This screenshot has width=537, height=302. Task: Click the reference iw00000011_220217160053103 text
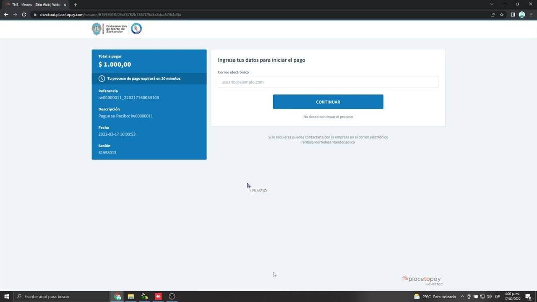(x=128, y=98)
